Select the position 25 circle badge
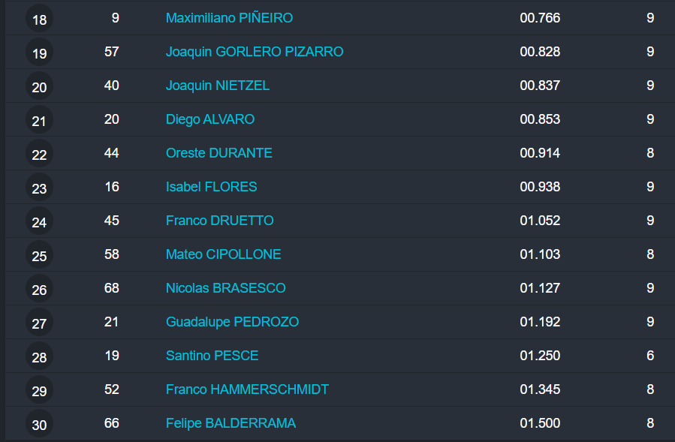The image size is (675, 442). (39, 256)
